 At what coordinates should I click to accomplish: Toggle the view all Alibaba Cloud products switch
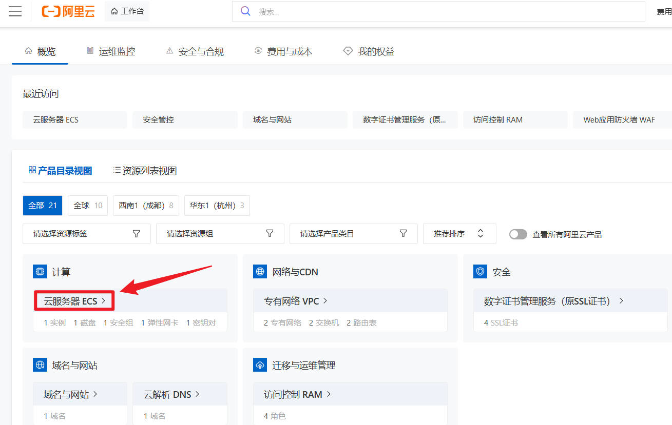[518, 234]
